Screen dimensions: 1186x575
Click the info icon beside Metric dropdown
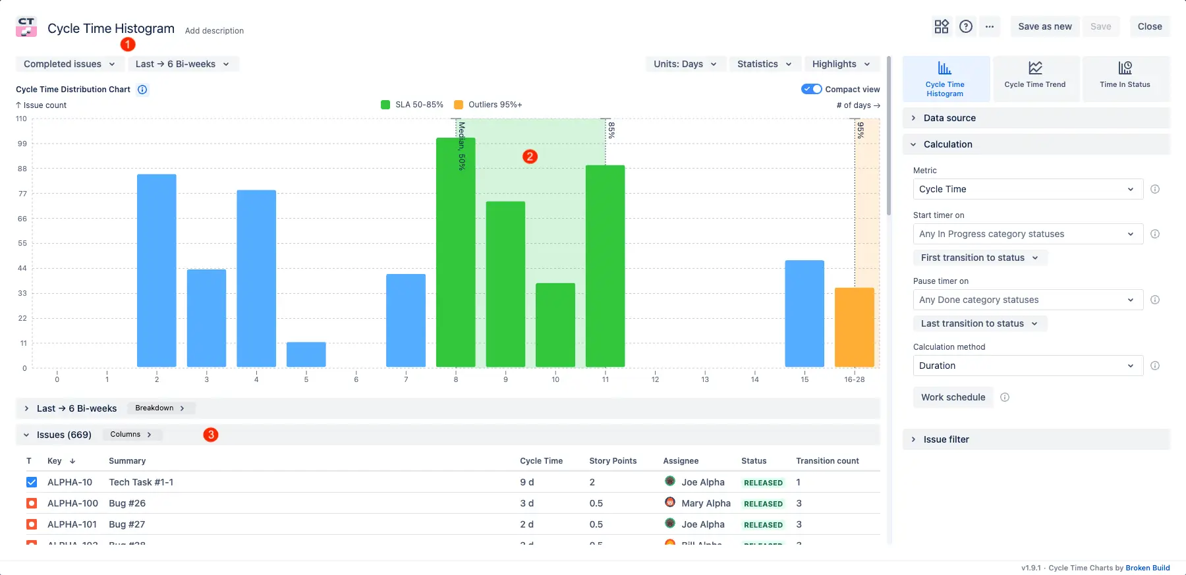pos(1155,189)
